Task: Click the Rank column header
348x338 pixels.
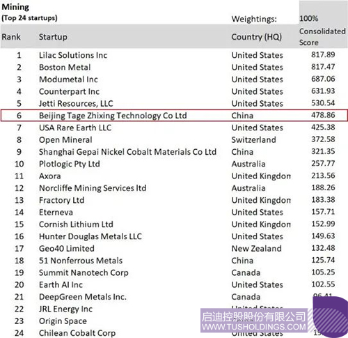Action: click(11, 37)
